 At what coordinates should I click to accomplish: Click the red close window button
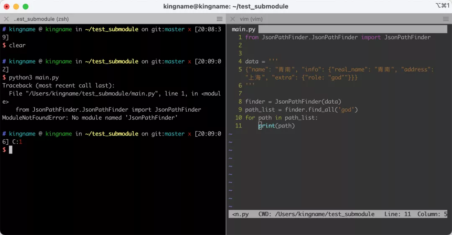7,6
